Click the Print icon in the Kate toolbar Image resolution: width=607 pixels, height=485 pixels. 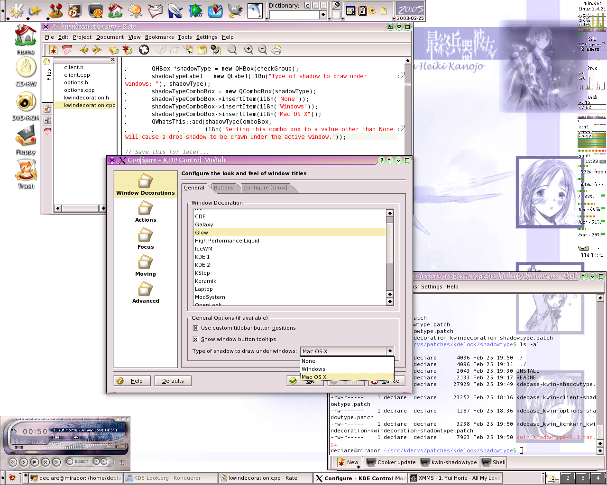tap(276, 49)
